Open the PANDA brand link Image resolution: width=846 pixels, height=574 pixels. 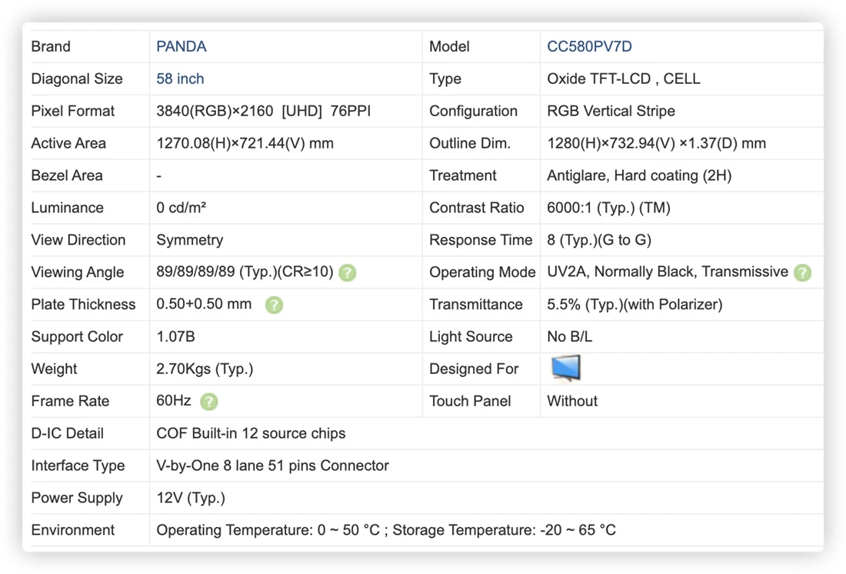tap(182, 46)
